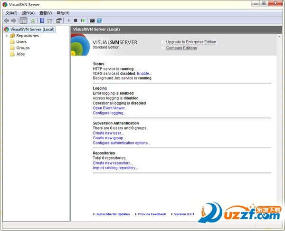Click 'Total 0 repositories' text
Image resolution: width=285 pixels, height=231 pixels.
109,158
